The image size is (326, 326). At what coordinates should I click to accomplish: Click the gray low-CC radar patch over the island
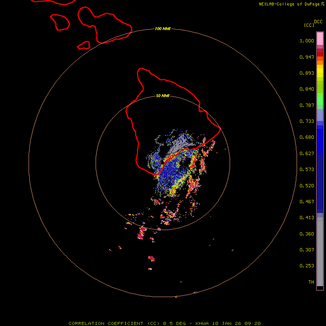(180, 143)
